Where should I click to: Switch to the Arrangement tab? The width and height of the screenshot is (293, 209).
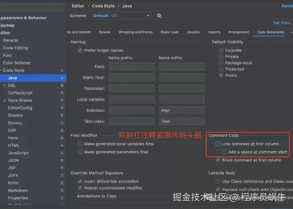click(239, 32)
